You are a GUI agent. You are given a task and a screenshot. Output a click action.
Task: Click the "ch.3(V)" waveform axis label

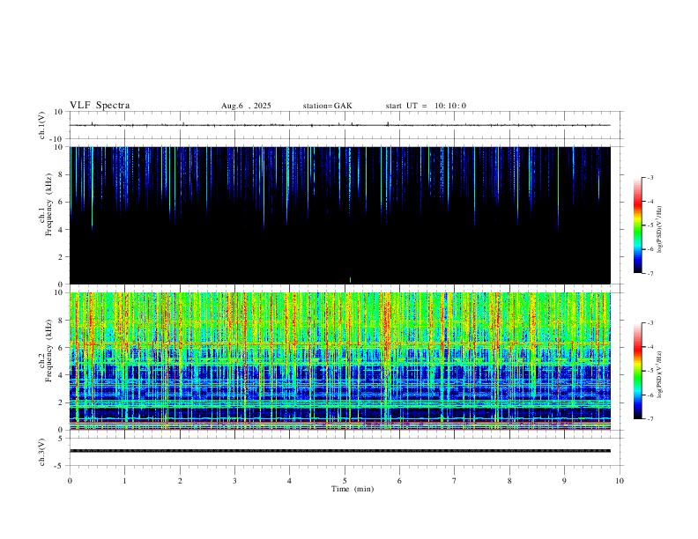tap(42, 453)
